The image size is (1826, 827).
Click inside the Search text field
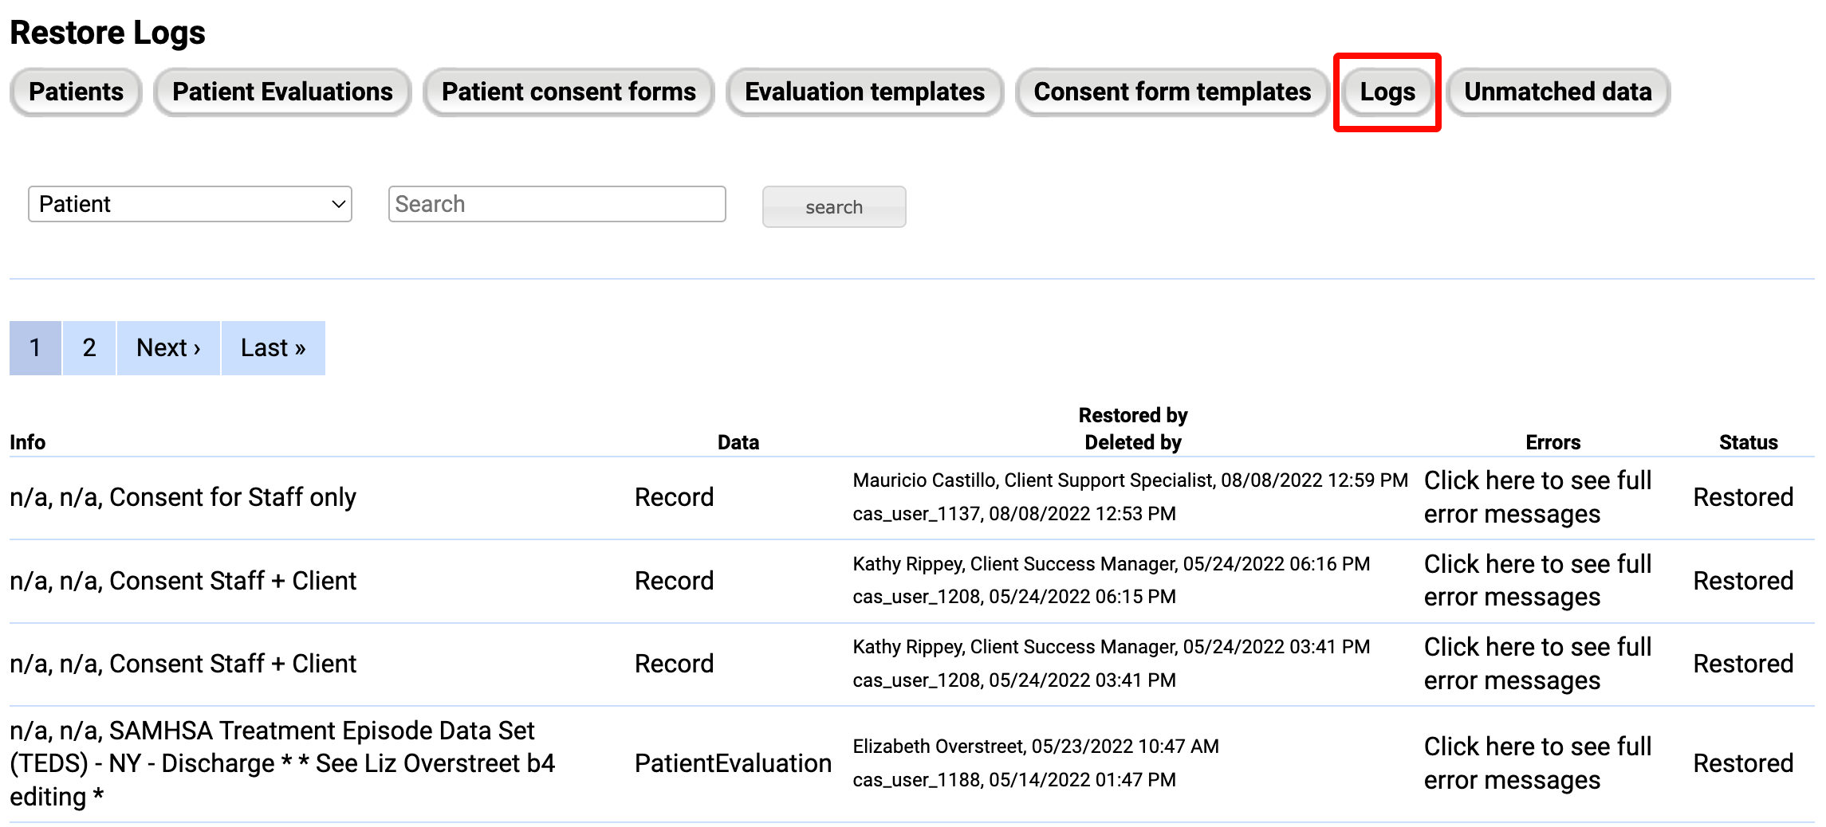point(556,204)
